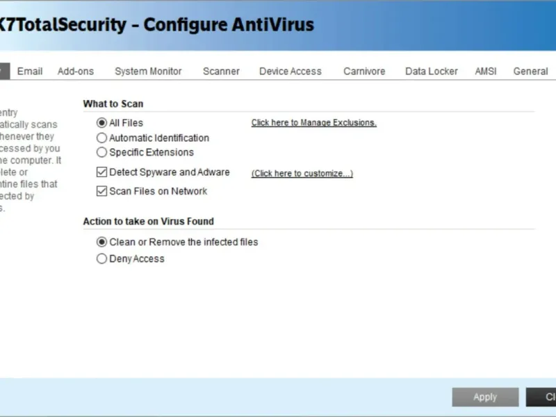Go to the System Monitor tab

148,72
